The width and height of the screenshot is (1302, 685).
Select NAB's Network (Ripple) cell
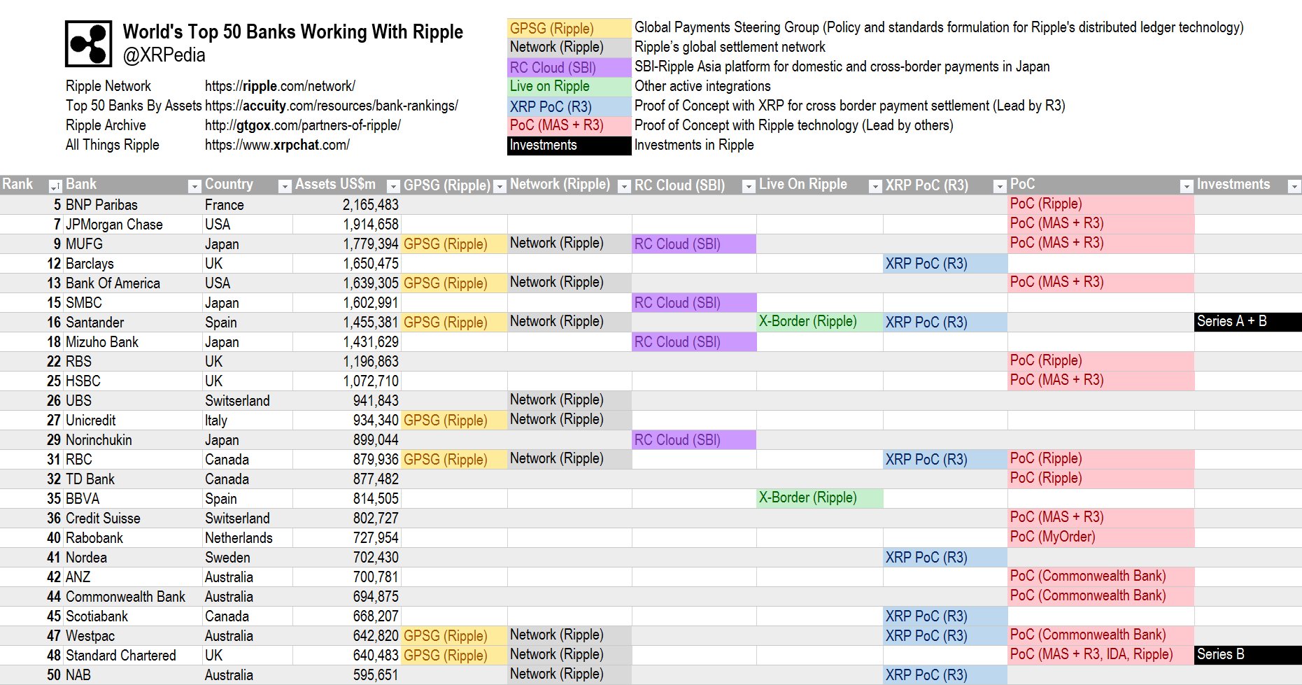(569, 675)
